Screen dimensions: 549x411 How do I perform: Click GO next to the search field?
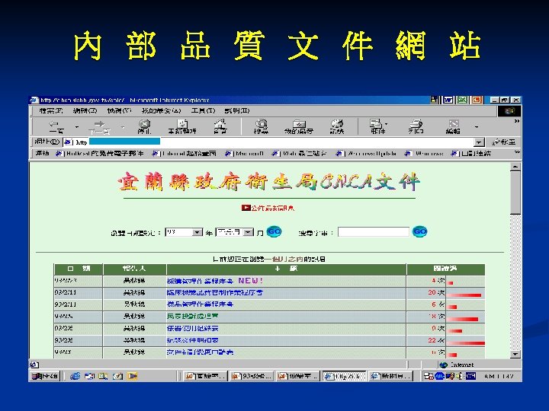click(x=419, y=231)
